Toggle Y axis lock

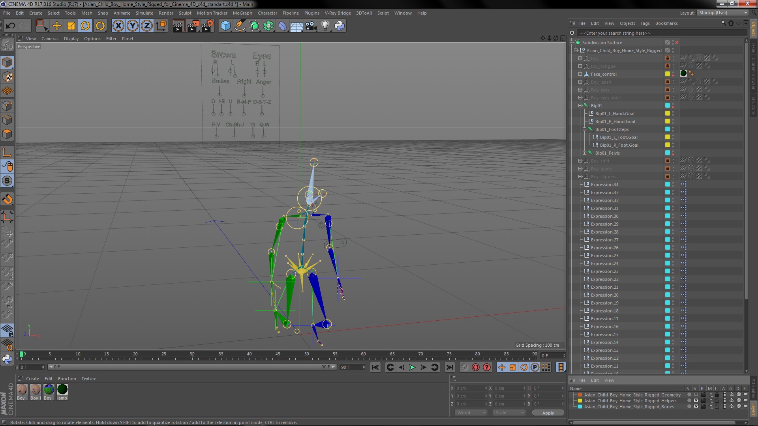[133, 26]
